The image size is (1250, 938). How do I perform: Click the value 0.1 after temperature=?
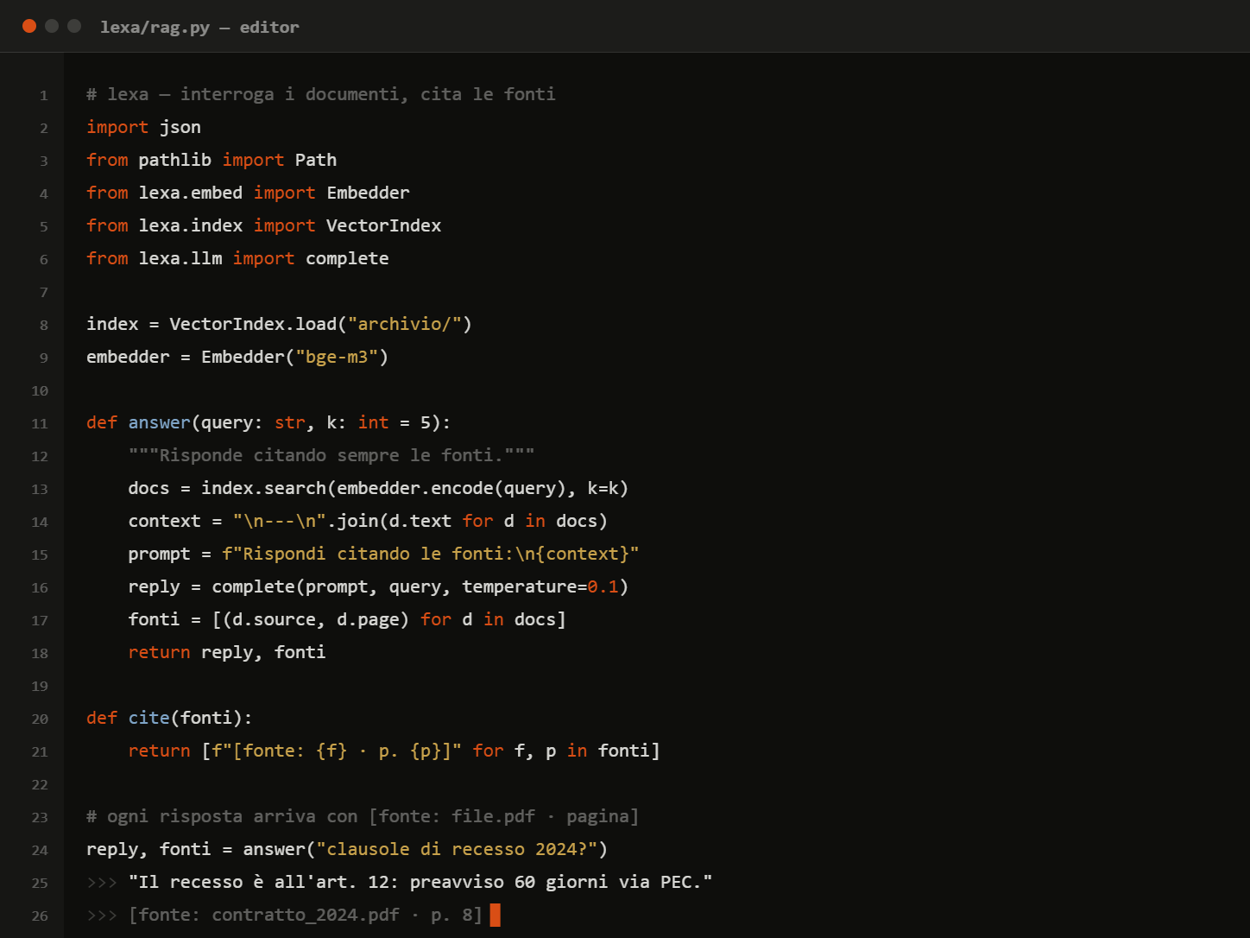(603, 586)
